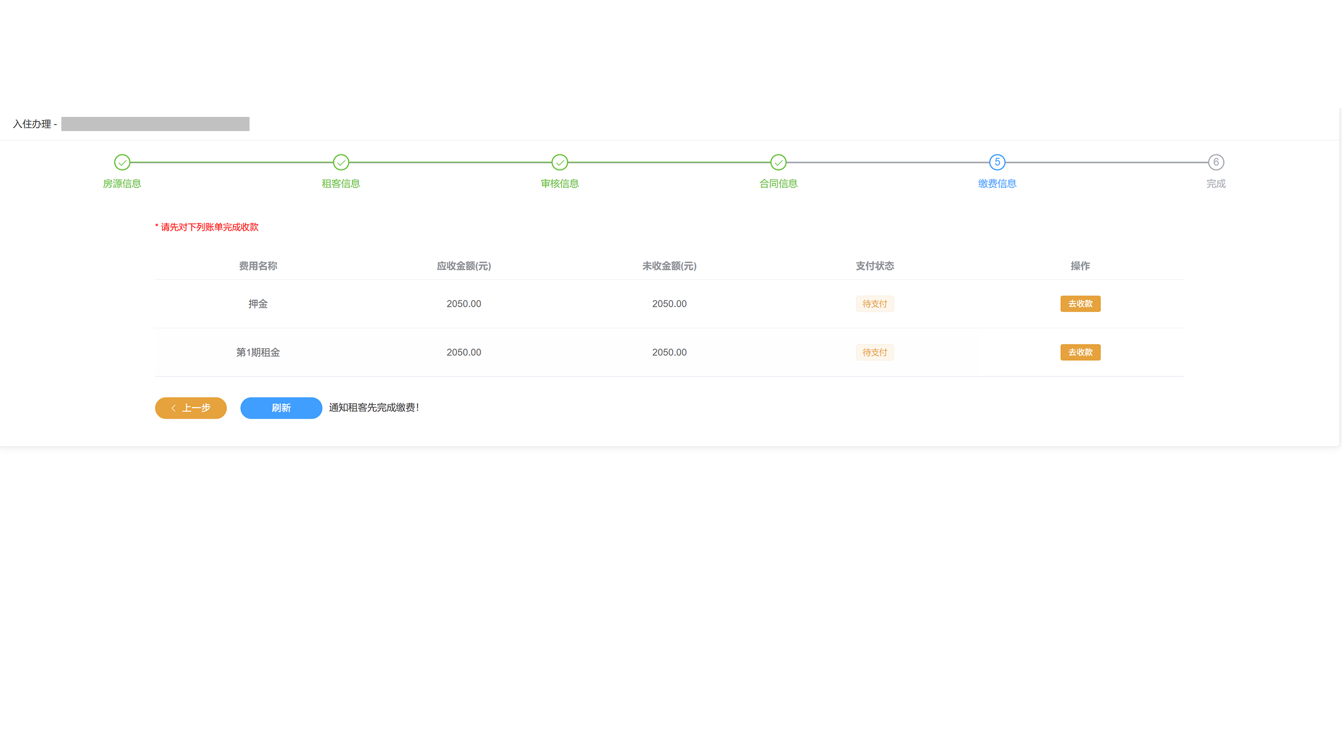Screen dimensions: 1342x755
Task: Click the left chevron on 上一步 button
Action: [174, 408]
